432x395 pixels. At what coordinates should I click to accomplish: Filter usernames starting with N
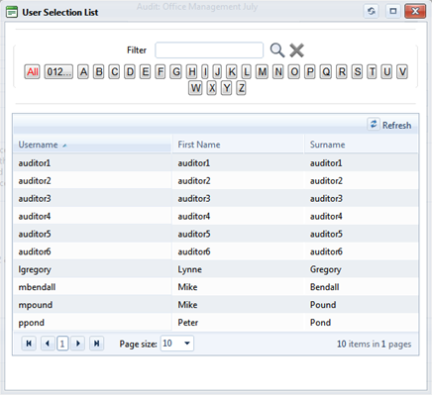coord(278,71)
